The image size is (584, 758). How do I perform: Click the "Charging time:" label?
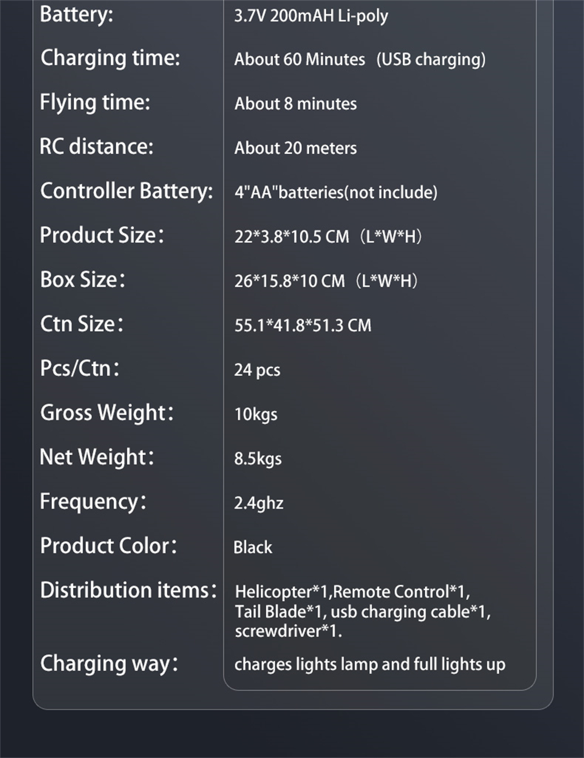click(x=110, y=58)
